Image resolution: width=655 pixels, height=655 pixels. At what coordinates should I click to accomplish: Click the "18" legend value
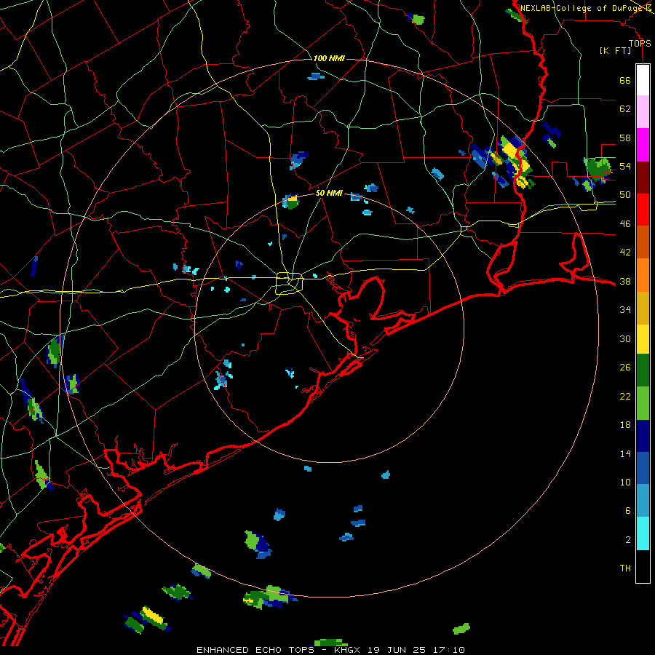(625, 425)
